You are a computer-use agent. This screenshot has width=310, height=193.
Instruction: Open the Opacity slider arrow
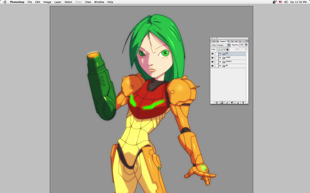246,45
